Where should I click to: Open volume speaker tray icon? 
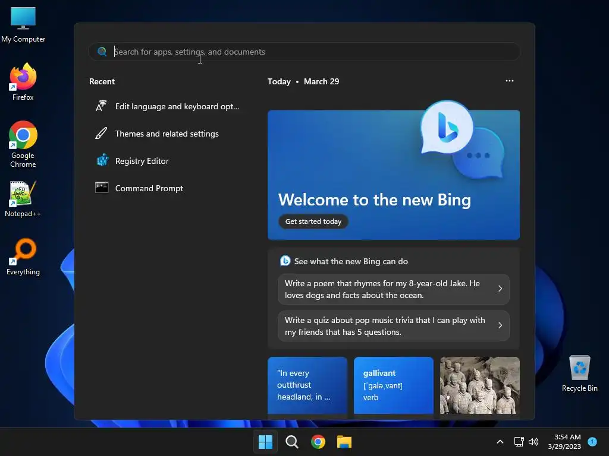[533, 442]
